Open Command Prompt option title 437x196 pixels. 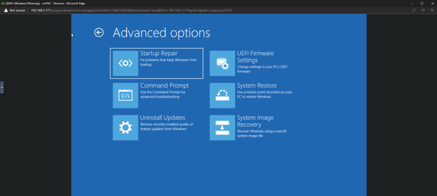click(164, 85)
